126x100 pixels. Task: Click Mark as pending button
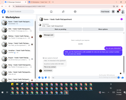coord(60,29)
